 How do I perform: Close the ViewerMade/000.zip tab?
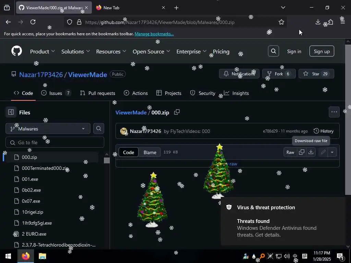click(86, 8)
